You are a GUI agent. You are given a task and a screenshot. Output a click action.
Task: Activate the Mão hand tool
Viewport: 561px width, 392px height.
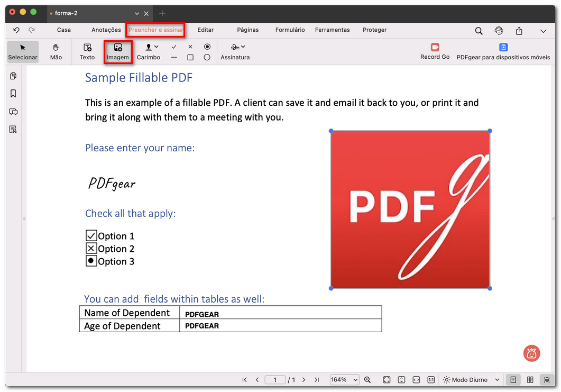[x=56, y=52]
